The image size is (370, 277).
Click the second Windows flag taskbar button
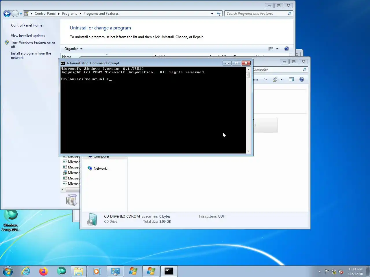[151, 271]
